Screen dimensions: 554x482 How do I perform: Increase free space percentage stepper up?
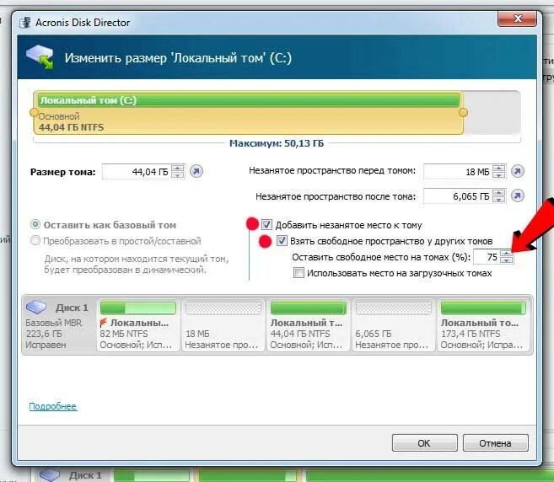(507, 253)
